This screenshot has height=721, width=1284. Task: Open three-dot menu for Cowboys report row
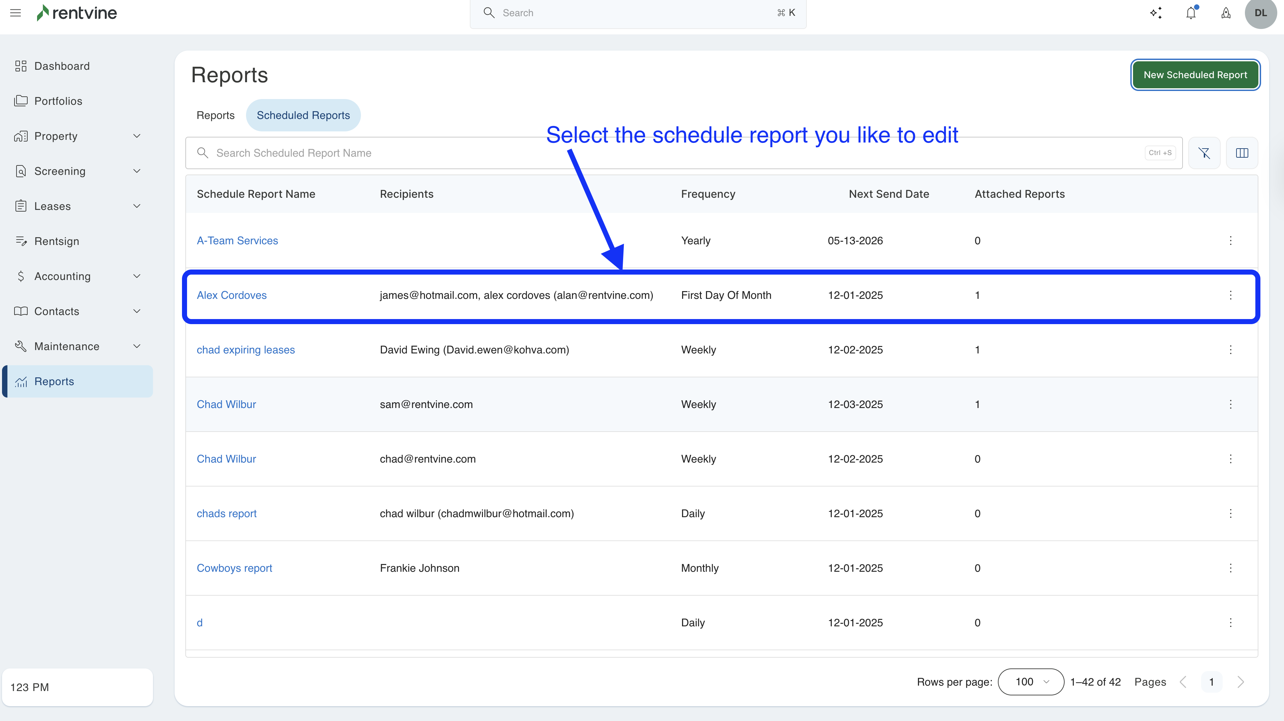[1230, 568]
